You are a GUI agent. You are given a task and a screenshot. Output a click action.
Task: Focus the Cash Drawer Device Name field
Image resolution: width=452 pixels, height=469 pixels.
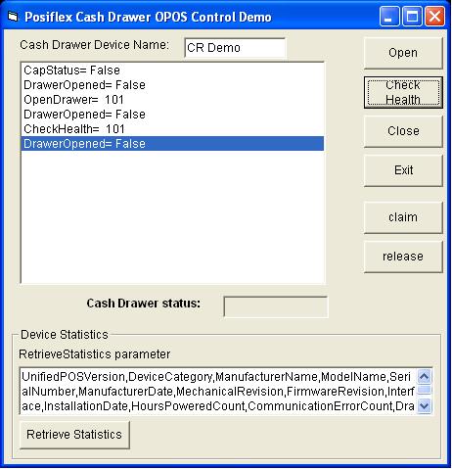(235, 48)
